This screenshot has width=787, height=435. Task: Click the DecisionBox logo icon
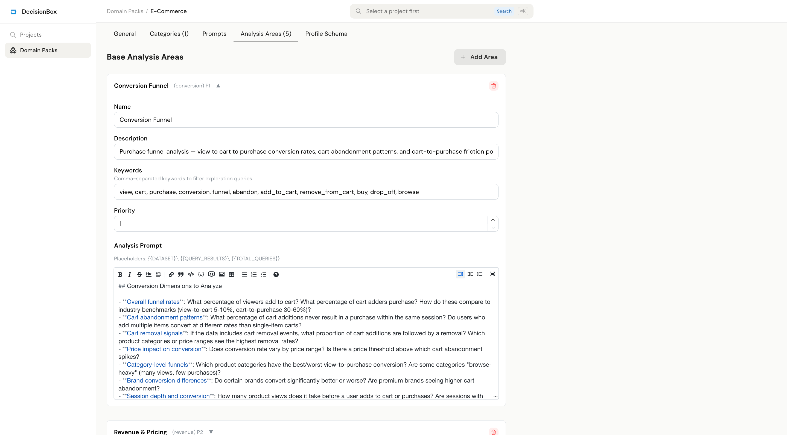coord(13,11)
